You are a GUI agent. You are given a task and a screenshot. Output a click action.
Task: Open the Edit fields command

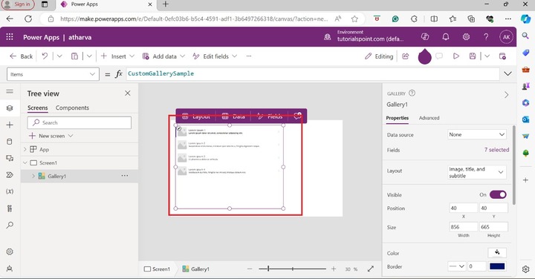coord(215,56)
